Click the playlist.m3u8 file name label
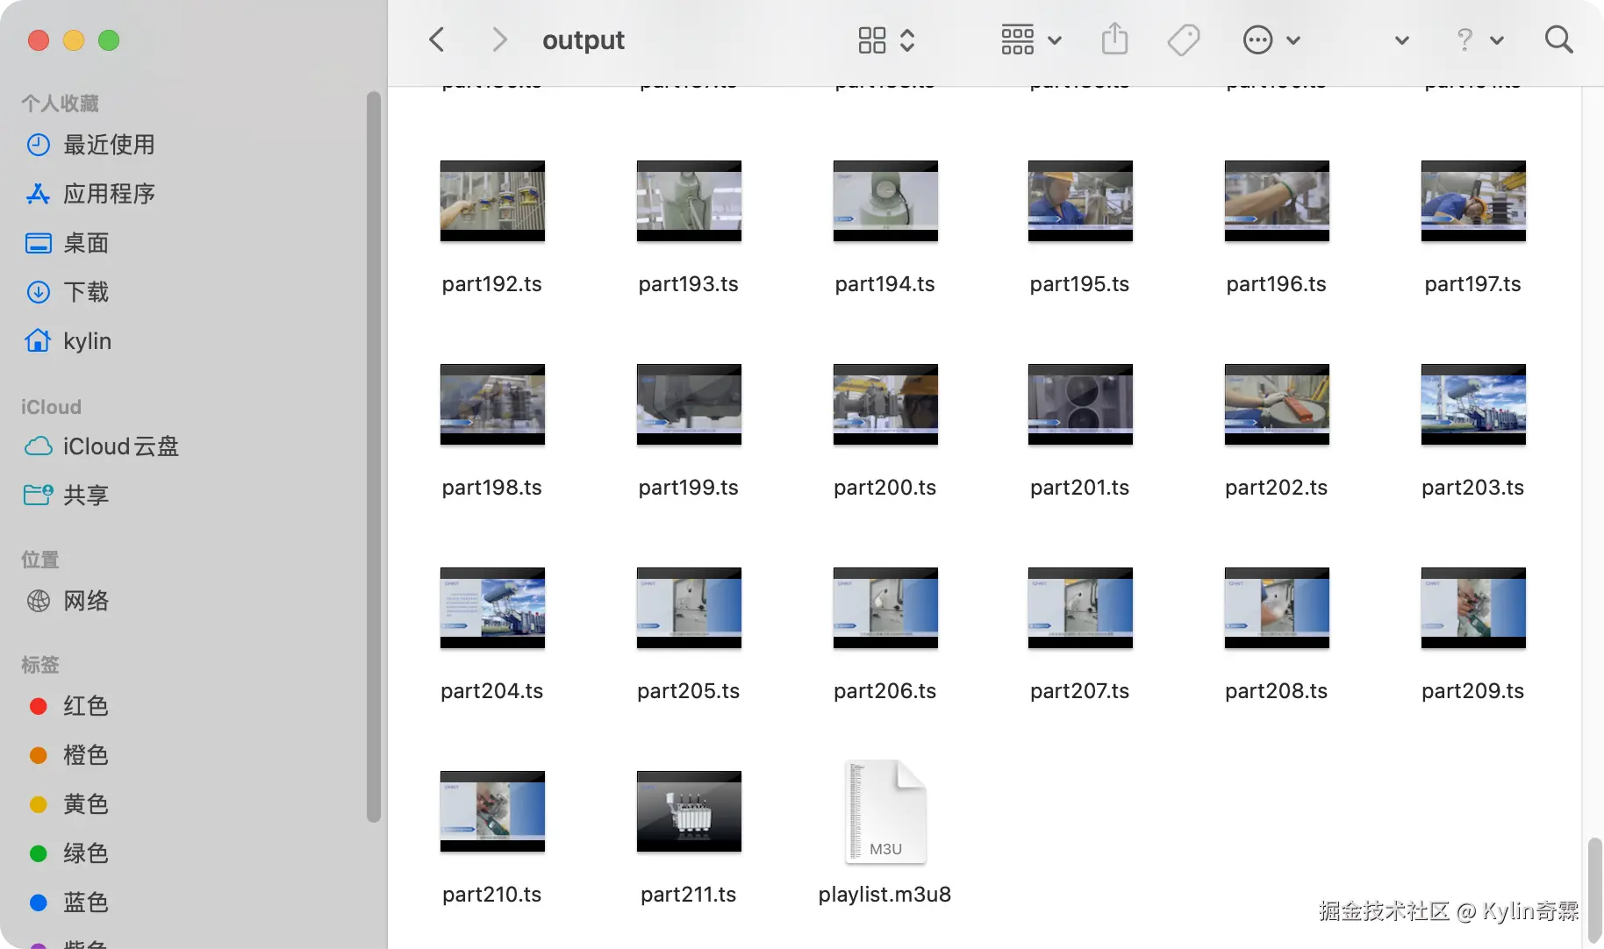1604x949 pixels. coord(885,895)
